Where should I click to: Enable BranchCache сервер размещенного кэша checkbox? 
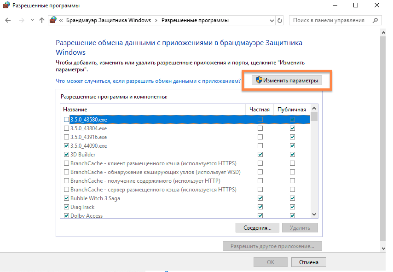(66, 190)
